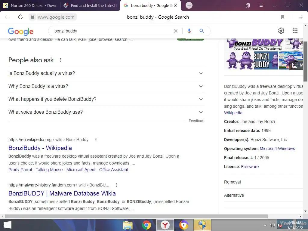Image resolution: width=308 pixels, height=231 pixels.
Task: Expand 'What voice does BonziBuddy use?'
Action: (x=106, y=112)
